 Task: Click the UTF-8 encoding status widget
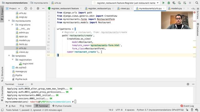pos(119,110)
